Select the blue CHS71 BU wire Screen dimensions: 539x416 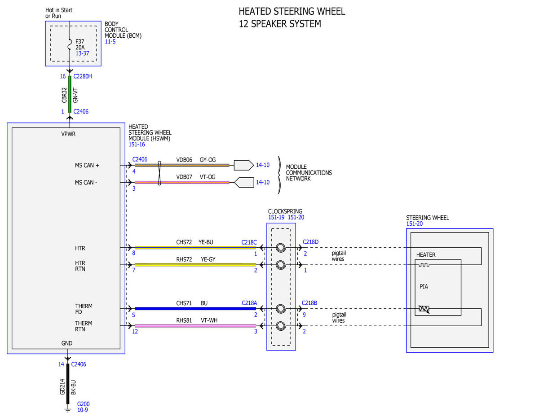[195, 309]
